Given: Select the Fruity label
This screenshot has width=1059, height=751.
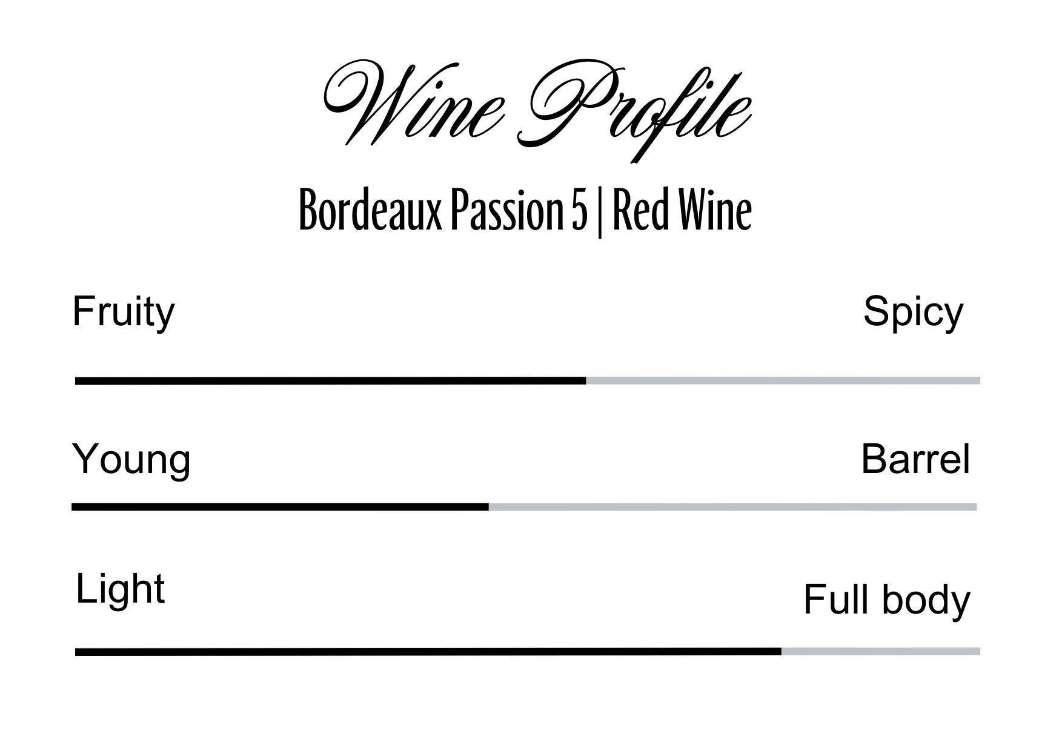Looking at the screenshot, I should (x=124, y=312).
